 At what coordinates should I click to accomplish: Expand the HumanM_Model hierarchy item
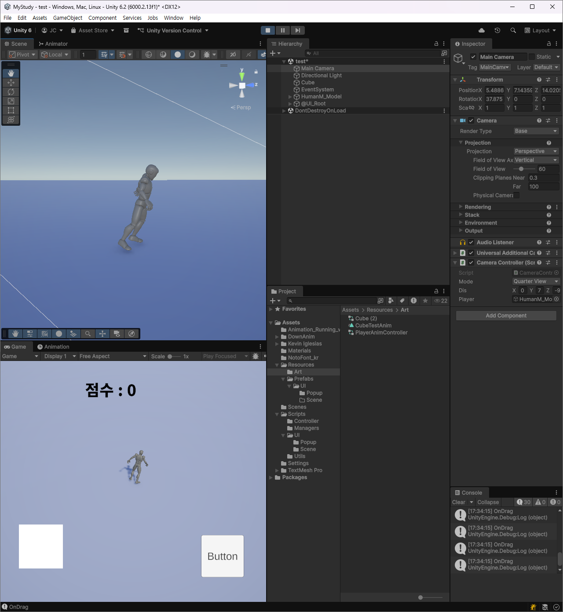(x=290, y=97)
